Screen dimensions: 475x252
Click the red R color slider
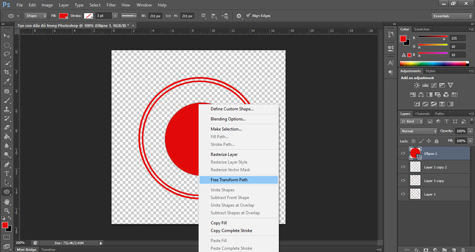click(433, 37)
